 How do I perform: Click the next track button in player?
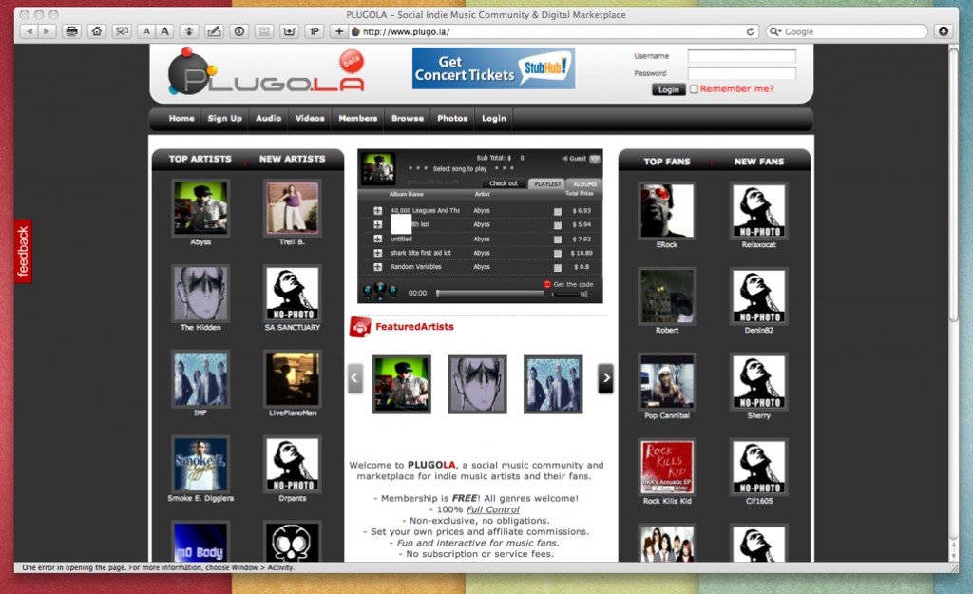coord(392,291)
